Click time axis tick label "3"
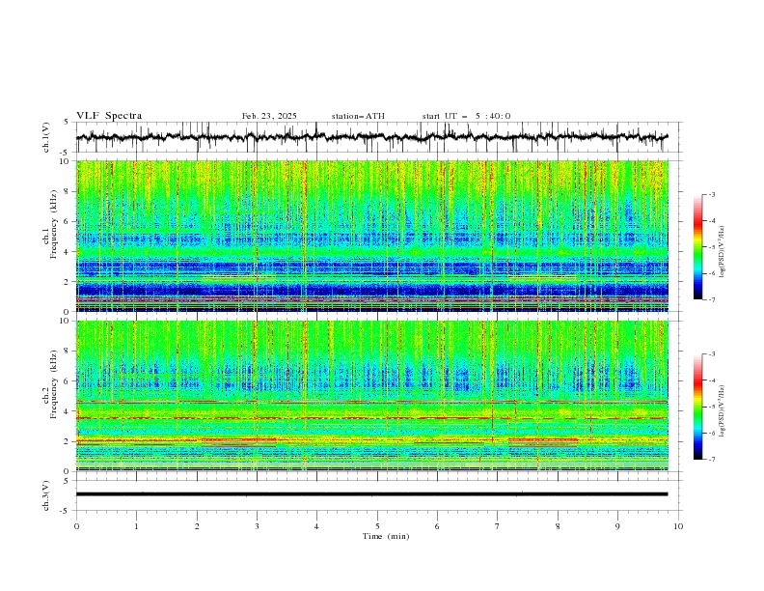This screenshot has height=591, width=764. click(x=257, y=526)
